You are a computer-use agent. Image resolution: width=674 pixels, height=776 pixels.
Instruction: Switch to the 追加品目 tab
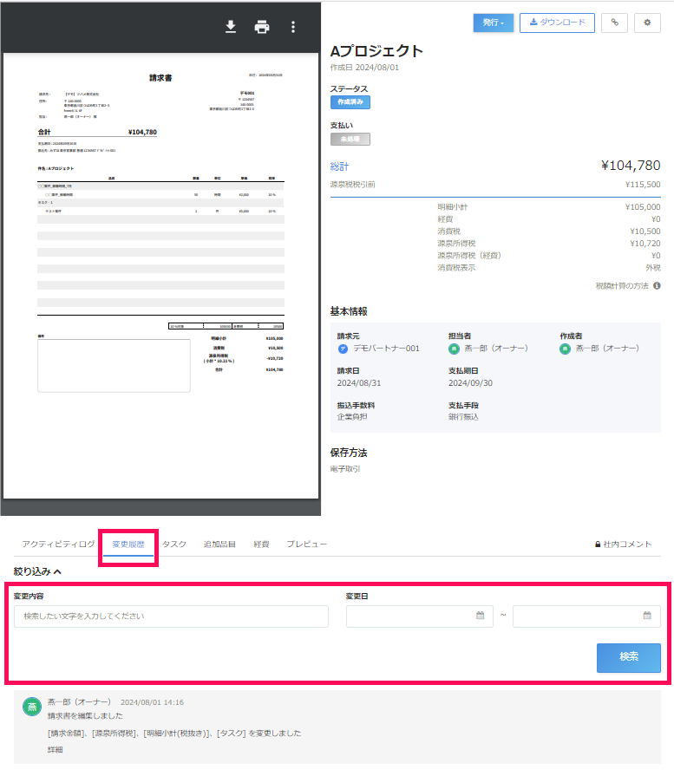219,544
